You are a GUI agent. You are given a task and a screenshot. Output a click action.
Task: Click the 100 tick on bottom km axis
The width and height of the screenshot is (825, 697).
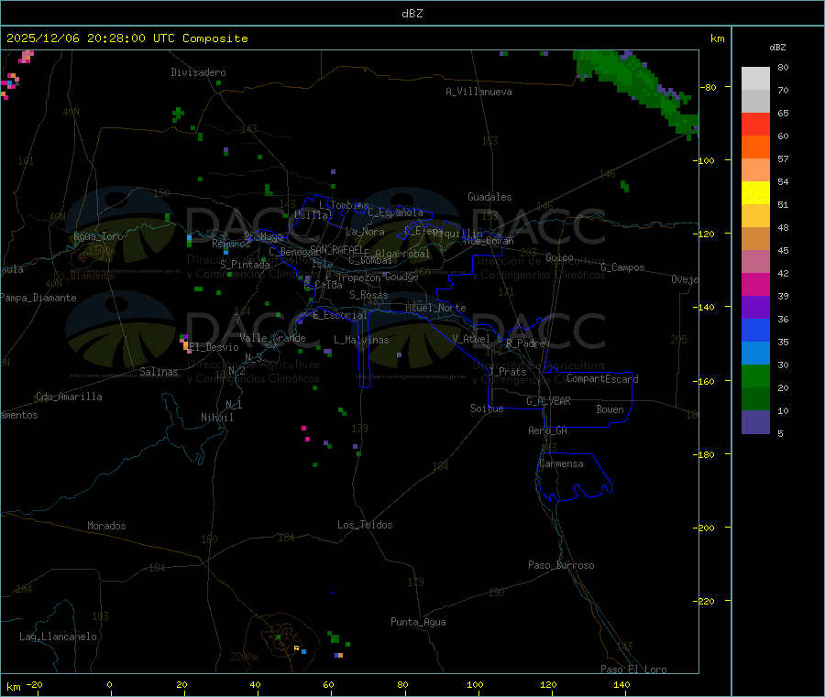(x=475, y=684)
